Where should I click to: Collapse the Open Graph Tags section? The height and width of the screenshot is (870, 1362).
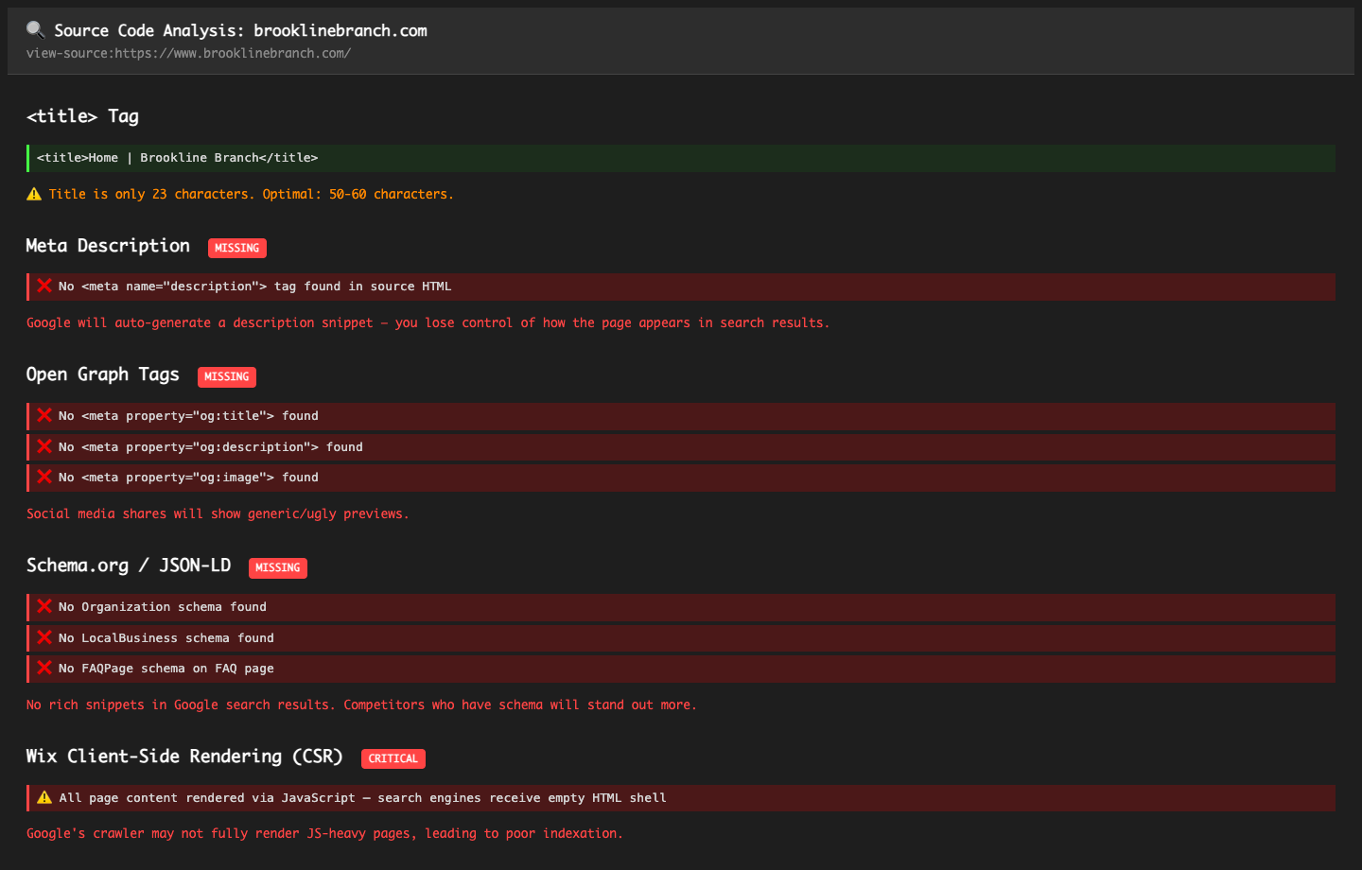(x=102, y=374)
